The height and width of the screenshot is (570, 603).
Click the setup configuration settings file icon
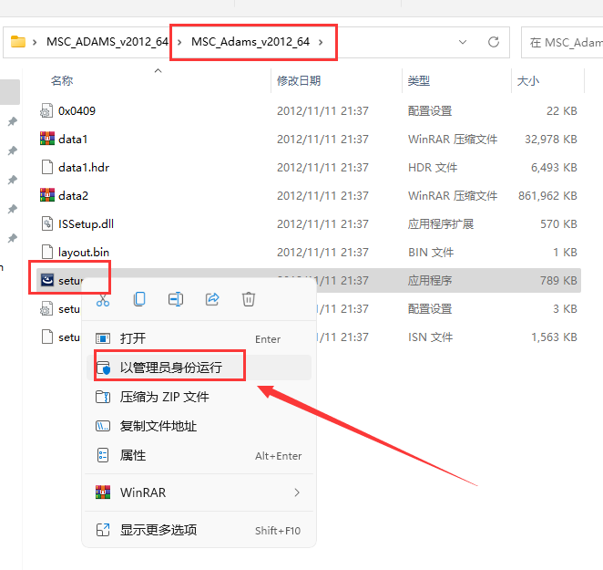(46, 309)
